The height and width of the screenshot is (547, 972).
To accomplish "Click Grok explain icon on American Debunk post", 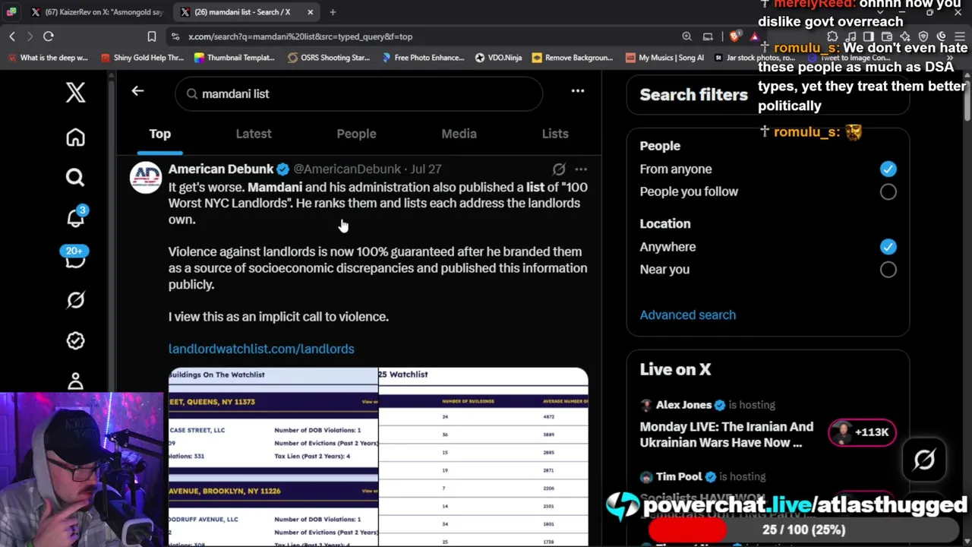I will click(559, 169).
